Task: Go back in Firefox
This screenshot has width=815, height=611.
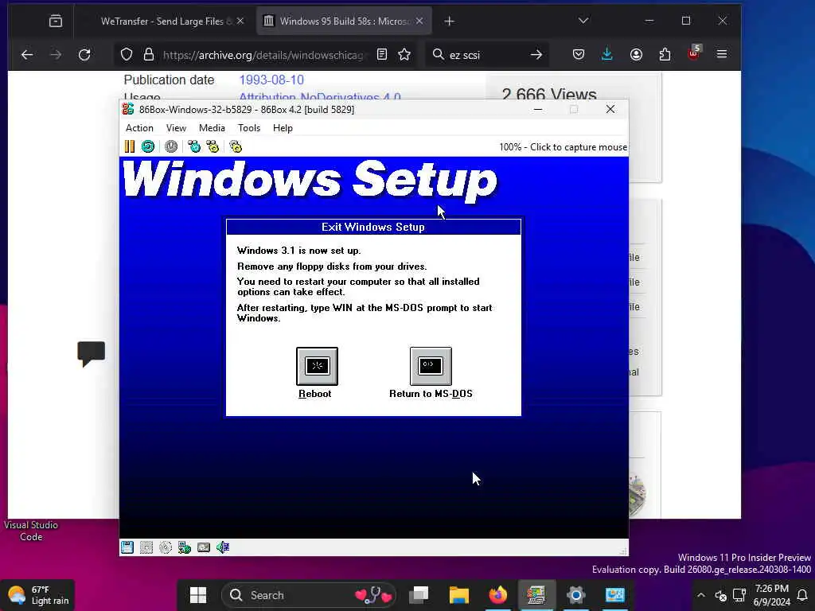Action: pos(27,55)
